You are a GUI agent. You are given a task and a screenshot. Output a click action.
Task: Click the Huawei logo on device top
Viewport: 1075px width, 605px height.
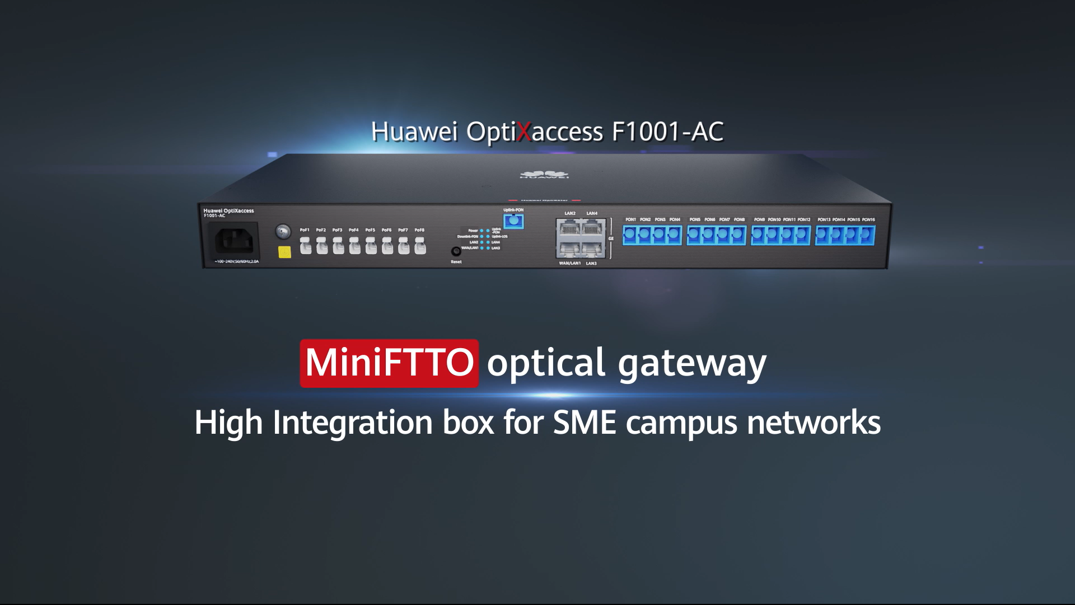tap(544, 174)
